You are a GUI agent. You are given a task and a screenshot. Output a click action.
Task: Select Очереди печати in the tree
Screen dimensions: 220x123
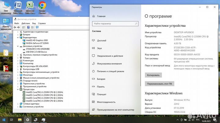pyautogui.click(x=30, y=81)
